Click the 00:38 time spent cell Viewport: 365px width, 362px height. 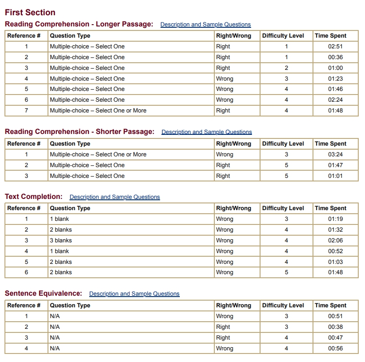click(335, 327)
